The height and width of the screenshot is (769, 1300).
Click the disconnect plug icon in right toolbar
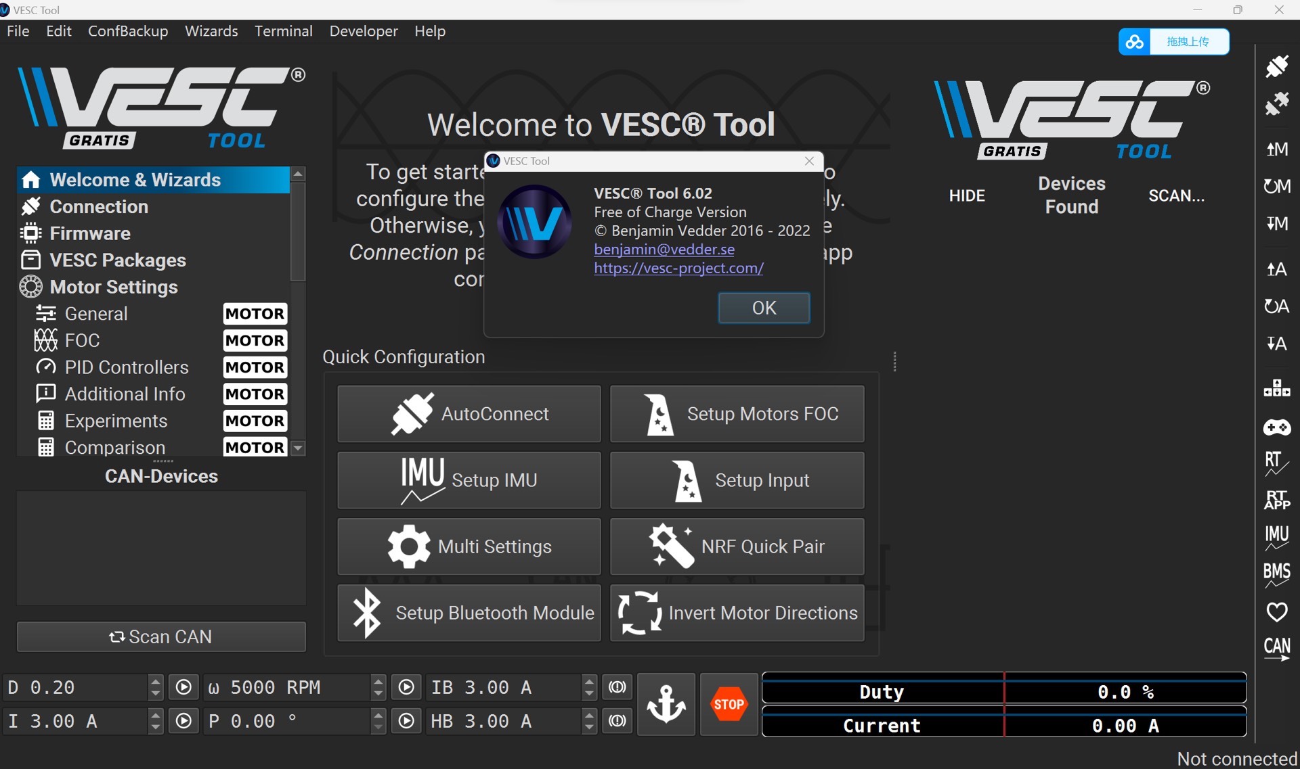(1277, 103)
